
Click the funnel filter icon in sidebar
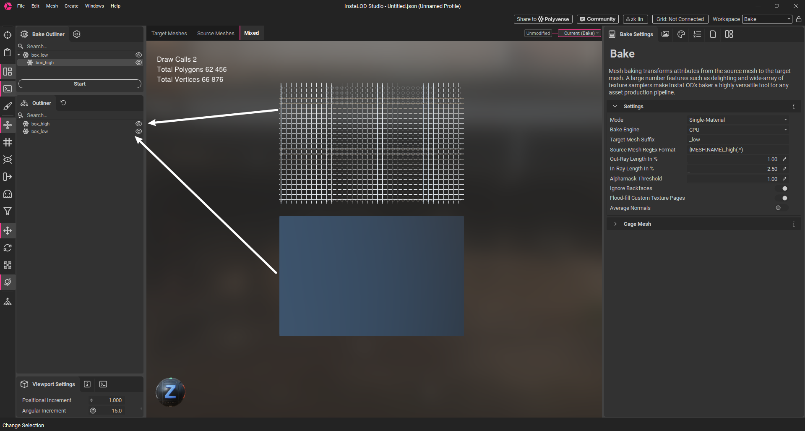click(x=8, y=212)
